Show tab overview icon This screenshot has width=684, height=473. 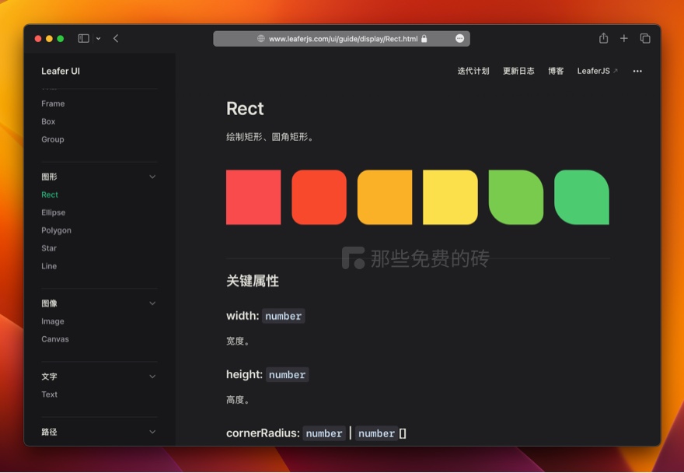645,38
